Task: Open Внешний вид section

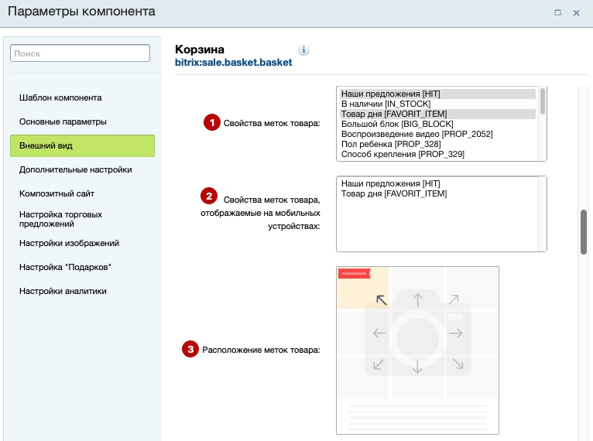Action: 82,145
